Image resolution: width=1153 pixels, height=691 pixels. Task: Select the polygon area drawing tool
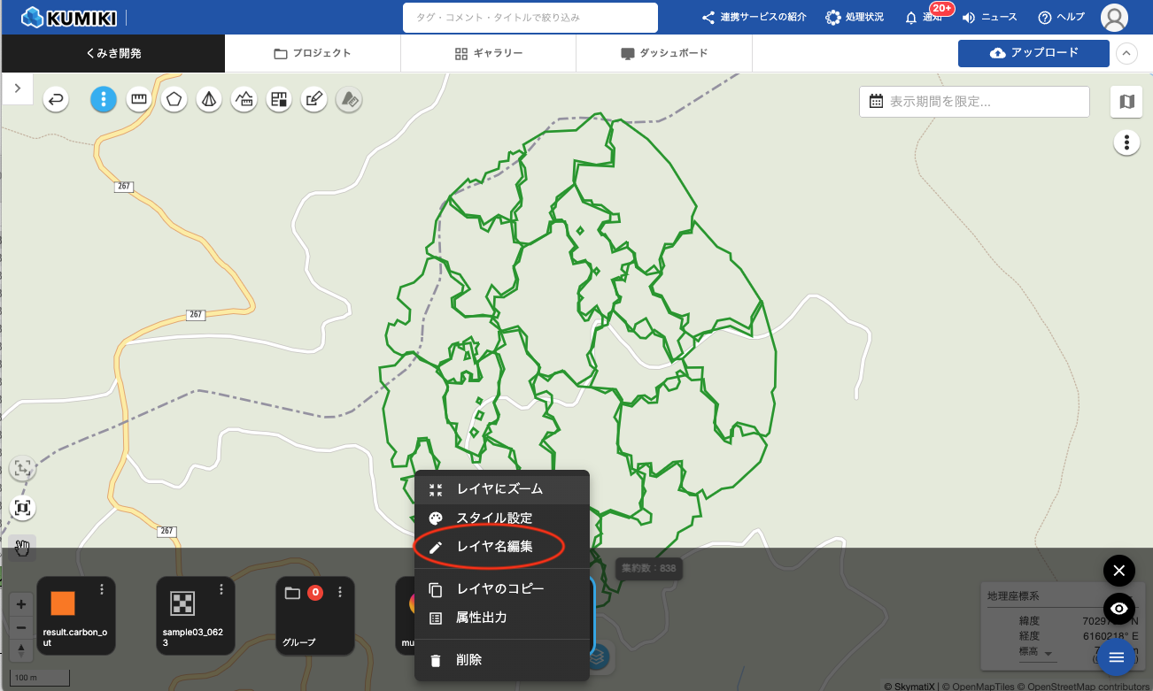pos(174,100)
